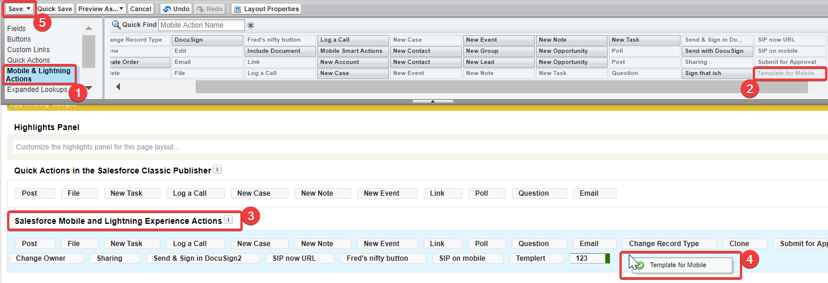Click info icon beside Classic Publisher heading
828x283 pixels.
click(217, 170)
